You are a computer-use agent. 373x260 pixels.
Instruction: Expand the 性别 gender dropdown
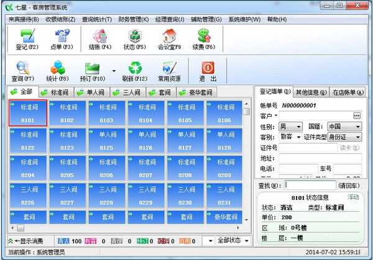[298, 127]
